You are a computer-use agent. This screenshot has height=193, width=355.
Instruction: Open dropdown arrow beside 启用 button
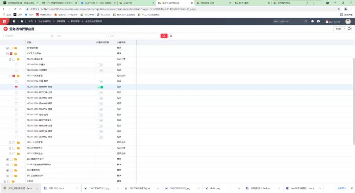point(344,29)
